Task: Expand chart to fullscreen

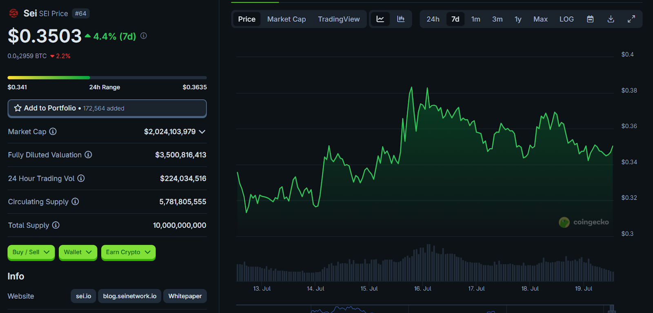Action: [x=631, y=19]
